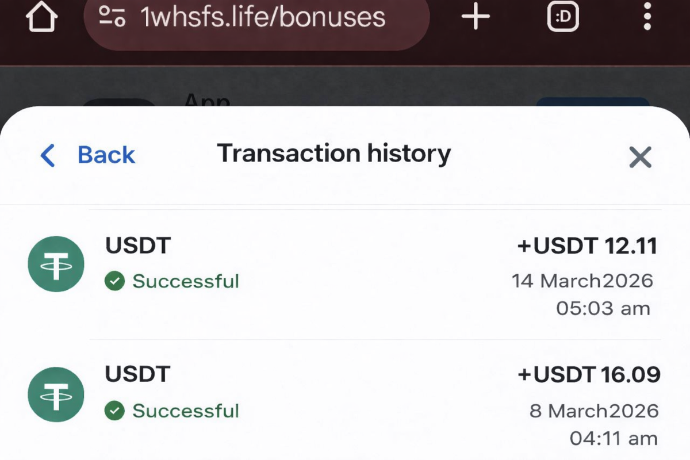Click Successful status of first transaction
690x460 pixels.
point(185,281)
